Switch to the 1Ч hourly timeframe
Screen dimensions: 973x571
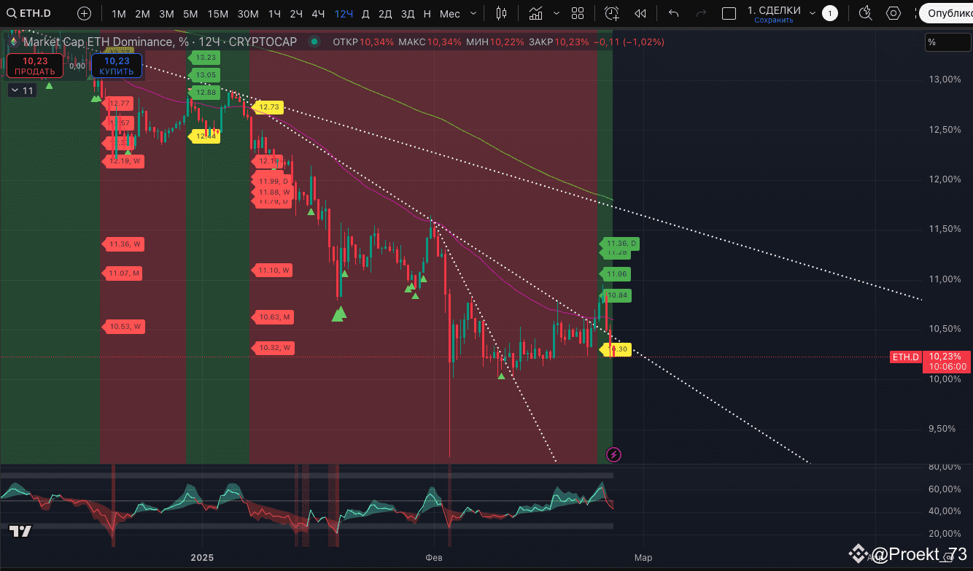[x=274, y=13]
